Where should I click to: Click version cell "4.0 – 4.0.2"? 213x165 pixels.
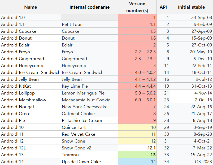tap(137, 72)
